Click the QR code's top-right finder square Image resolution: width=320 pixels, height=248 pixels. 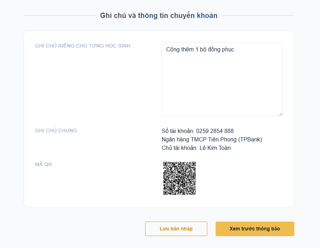[193, 164]
